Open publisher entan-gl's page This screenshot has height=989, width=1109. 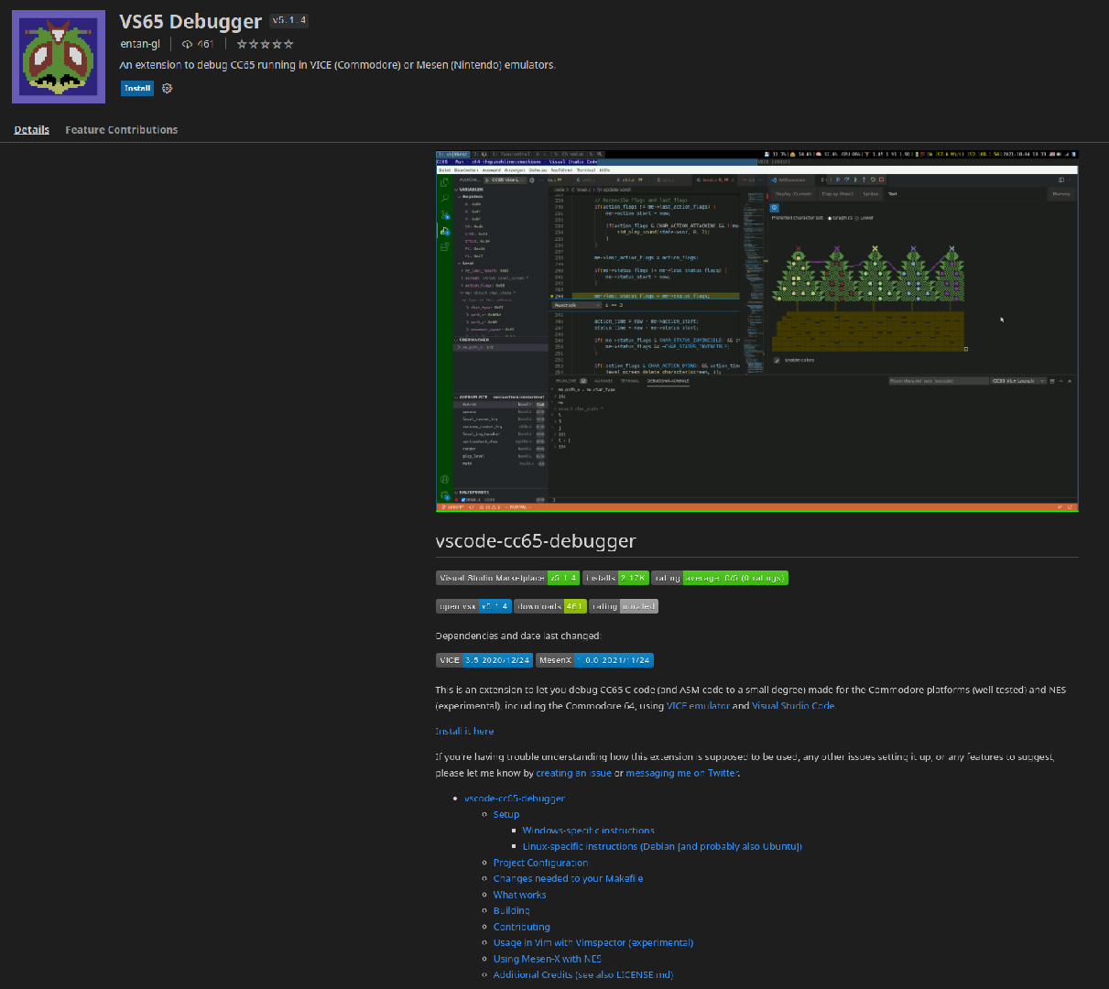(x=140, y=44)
